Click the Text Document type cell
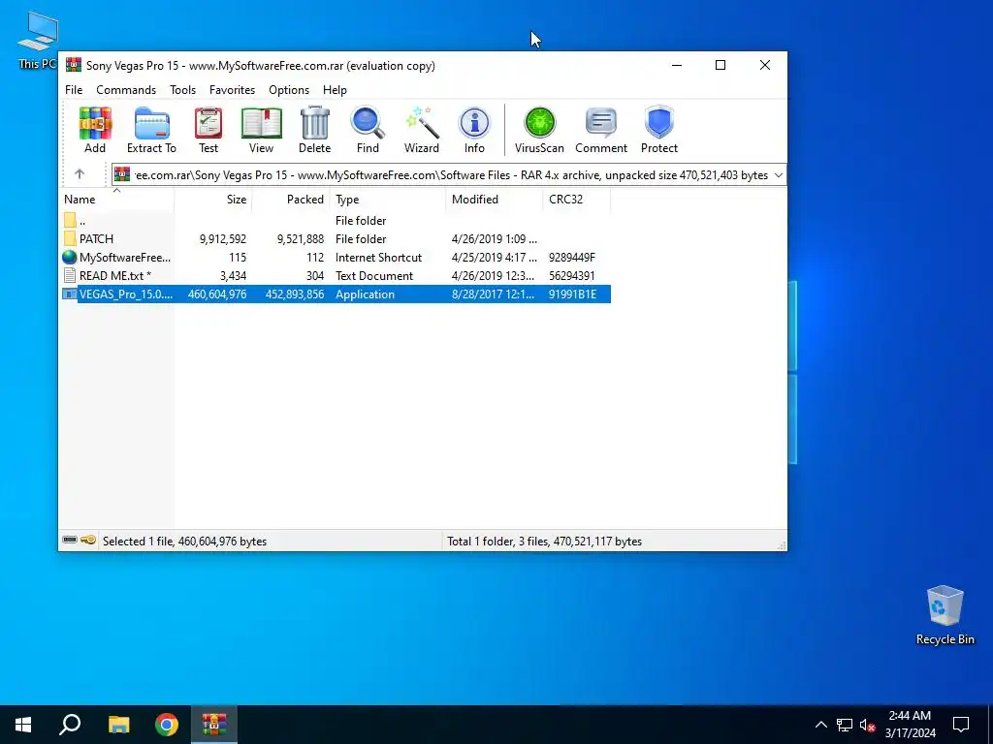Screen dimensions: 993x744 [x=374, y=276]
